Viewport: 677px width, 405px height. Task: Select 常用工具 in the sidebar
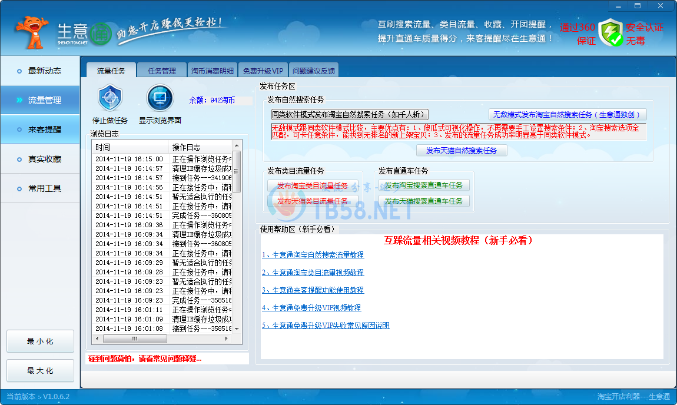pos(39,188)
